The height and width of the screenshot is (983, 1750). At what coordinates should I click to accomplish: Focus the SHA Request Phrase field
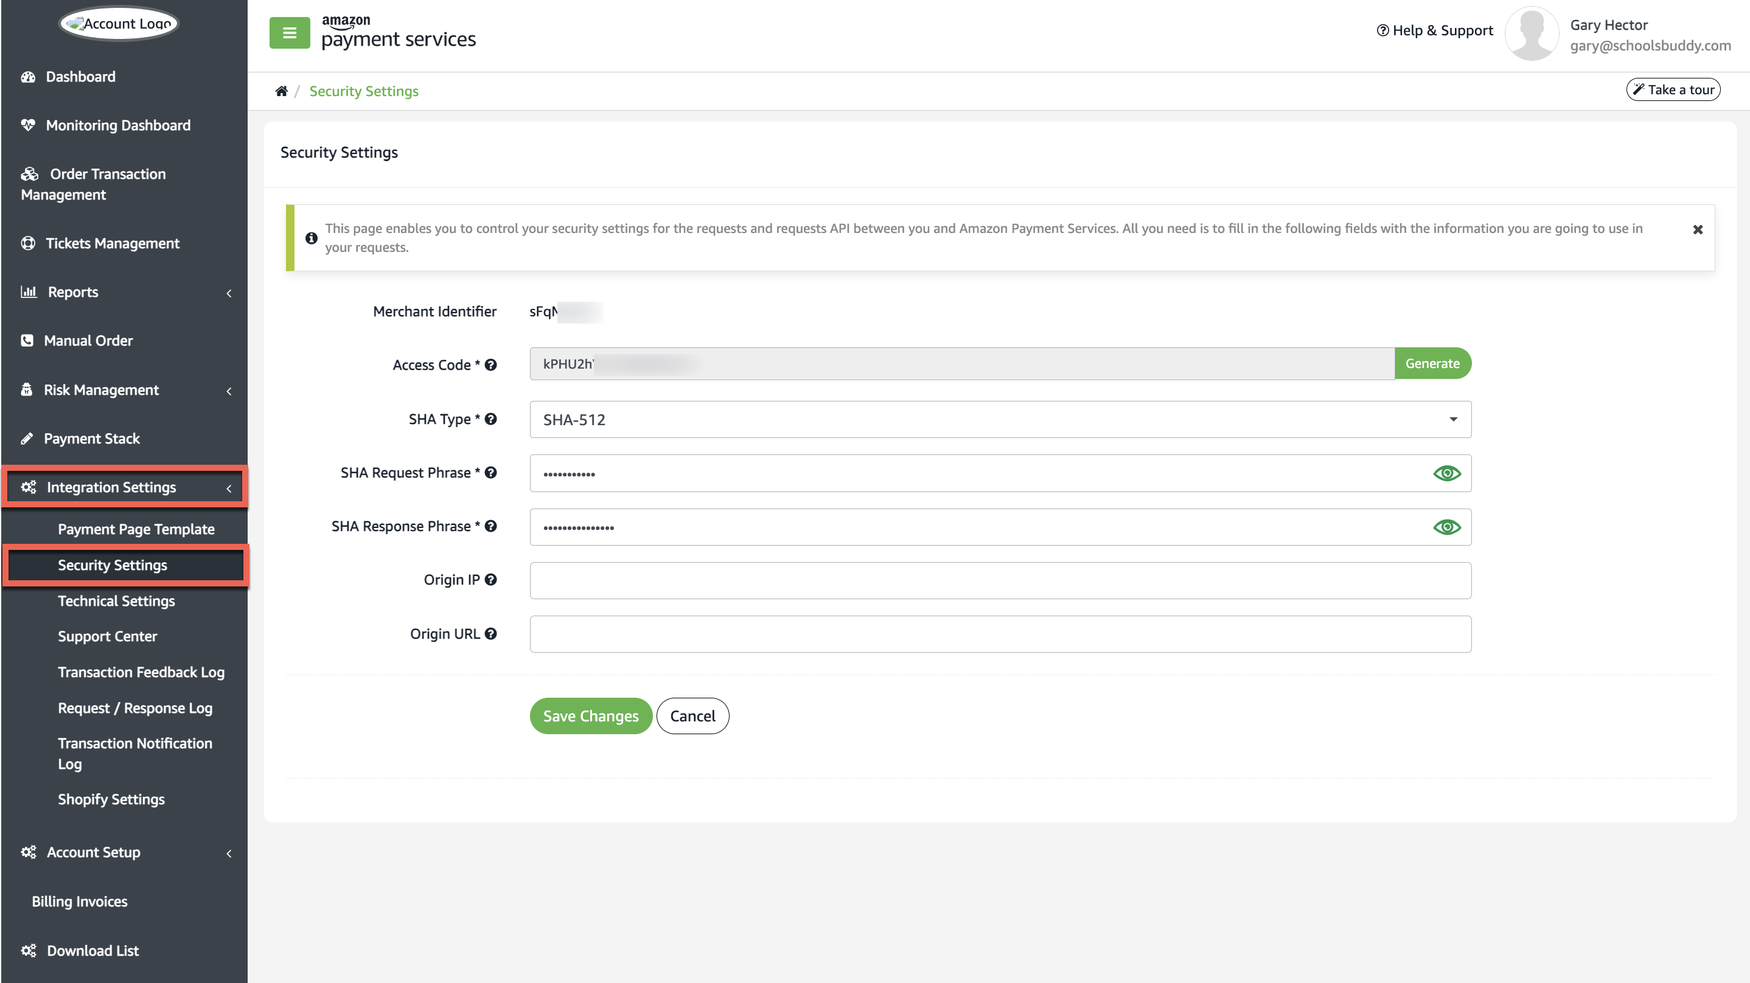(x=1000, y=473)
